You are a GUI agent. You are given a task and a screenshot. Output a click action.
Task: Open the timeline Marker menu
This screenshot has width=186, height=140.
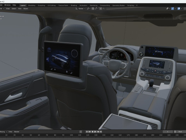pos(17,132)
